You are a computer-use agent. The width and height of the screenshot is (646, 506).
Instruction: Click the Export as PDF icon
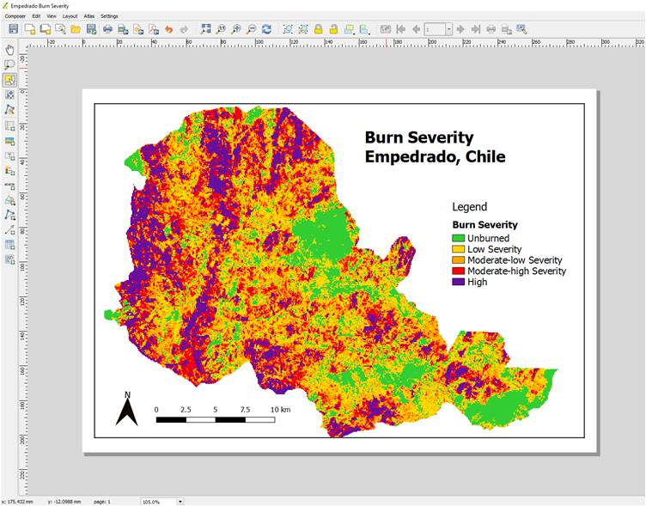(153, 29)
